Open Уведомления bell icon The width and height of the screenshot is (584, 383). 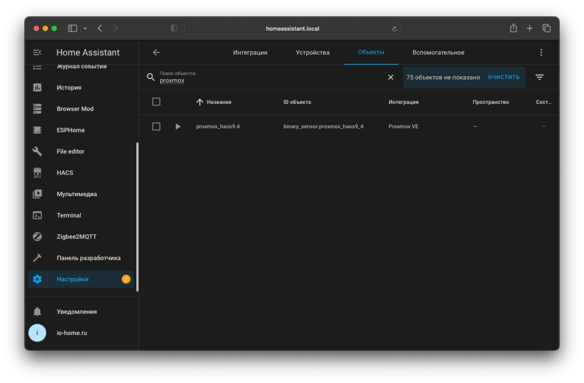(37, 312)
